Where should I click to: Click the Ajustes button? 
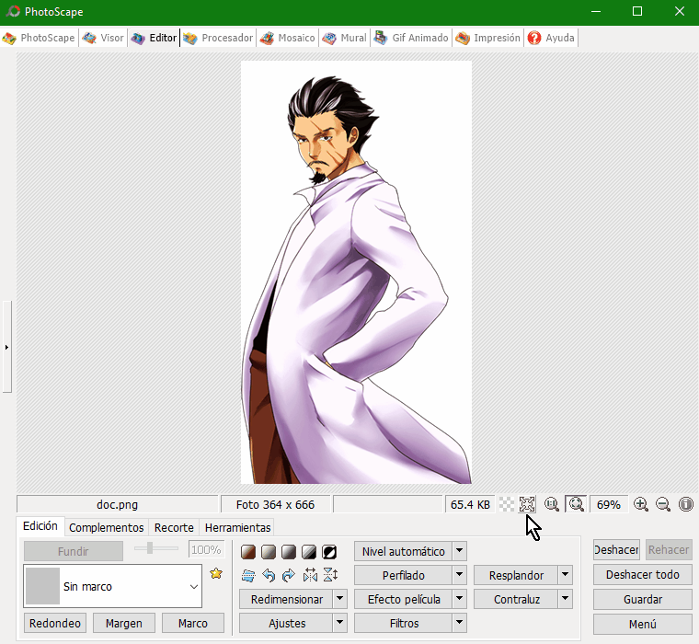[x=286, y=623]
